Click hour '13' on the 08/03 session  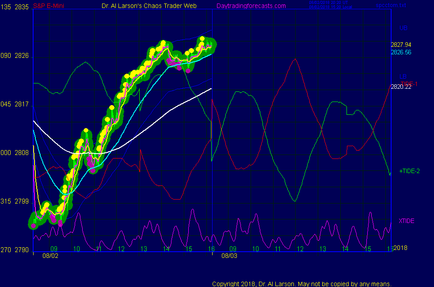(x=323, y=249)
